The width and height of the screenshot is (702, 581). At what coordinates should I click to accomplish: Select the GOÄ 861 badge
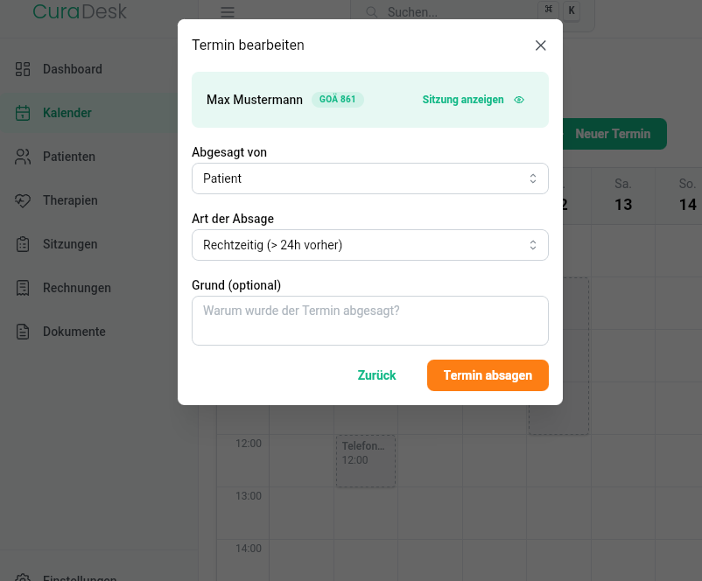pos(337,100)
